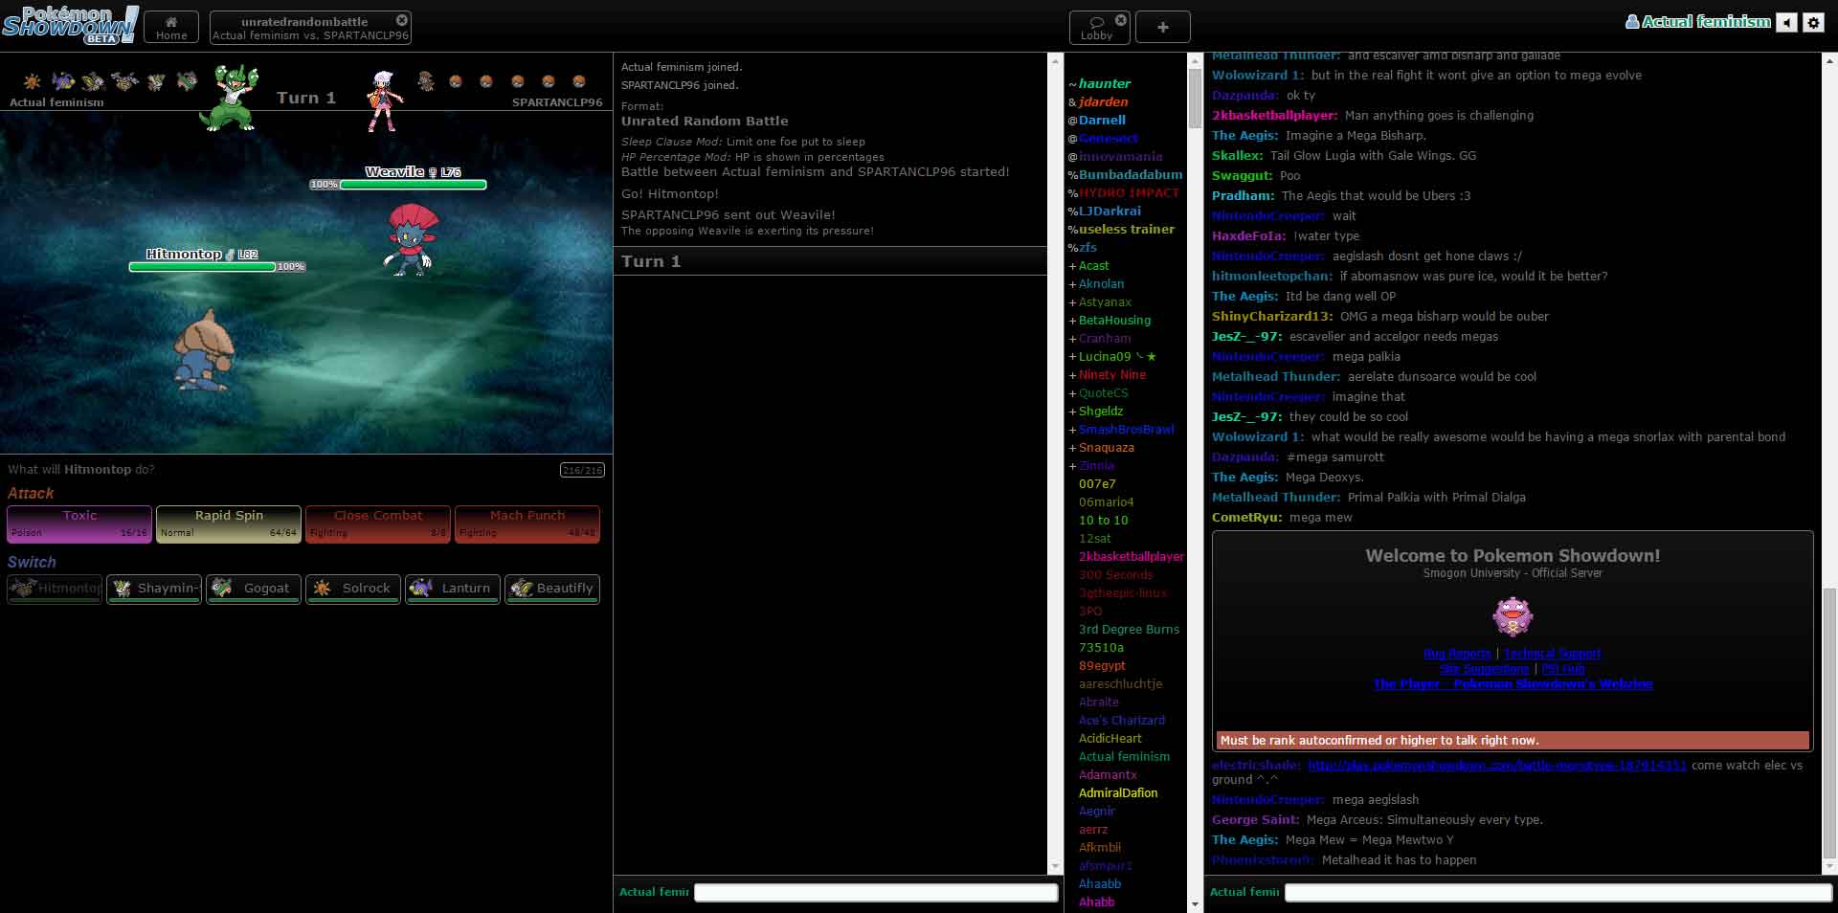Open Darnell's user entry

pos(1102,121)
